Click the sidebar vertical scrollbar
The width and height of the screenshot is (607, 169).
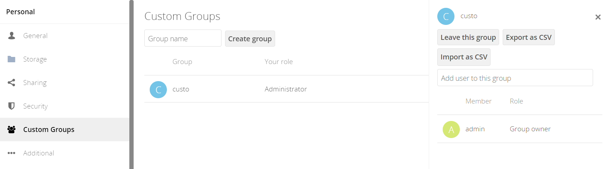(131, 84)
